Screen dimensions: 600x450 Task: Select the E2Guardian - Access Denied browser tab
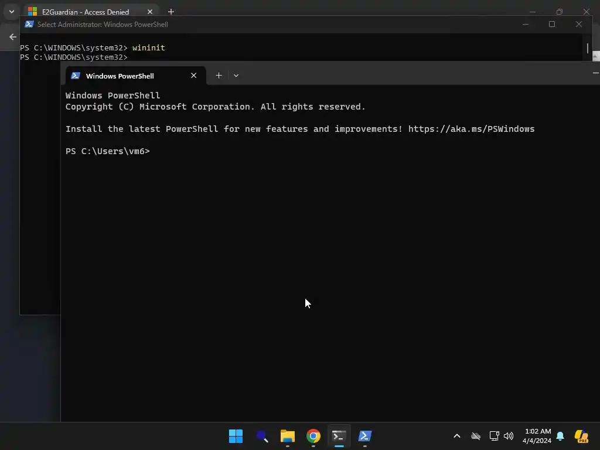click(86, 12)
